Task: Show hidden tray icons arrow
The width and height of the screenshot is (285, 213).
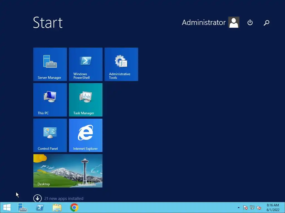Action: click(239, 207)
